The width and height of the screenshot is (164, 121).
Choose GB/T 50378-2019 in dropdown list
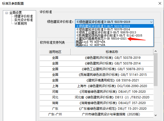click(x=114, y=26)
